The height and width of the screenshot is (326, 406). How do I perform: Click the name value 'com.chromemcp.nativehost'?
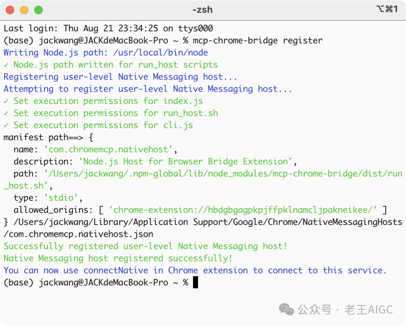tap(108, 149)
